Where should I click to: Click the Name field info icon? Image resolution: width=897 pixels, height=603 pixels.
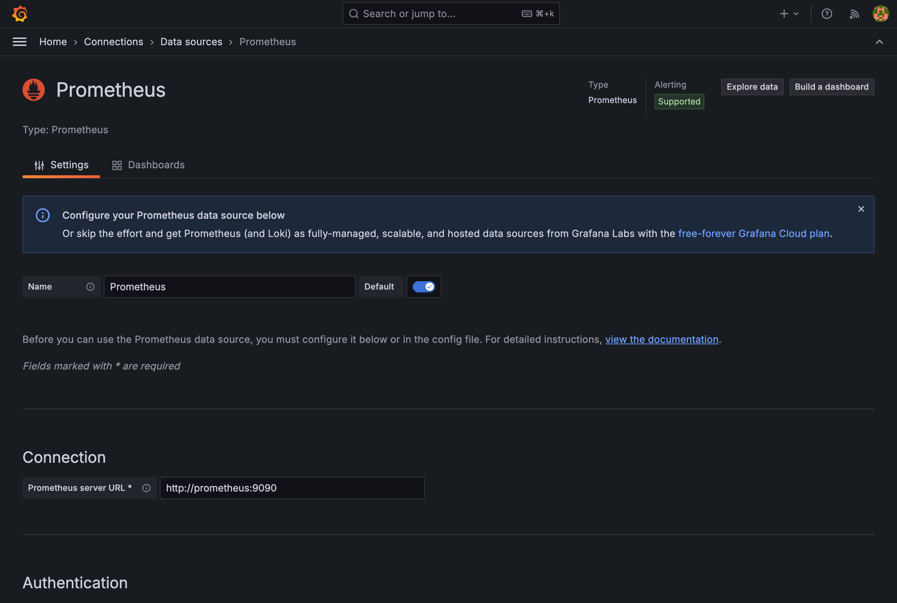pyautogui.click(x=90, y=286)
